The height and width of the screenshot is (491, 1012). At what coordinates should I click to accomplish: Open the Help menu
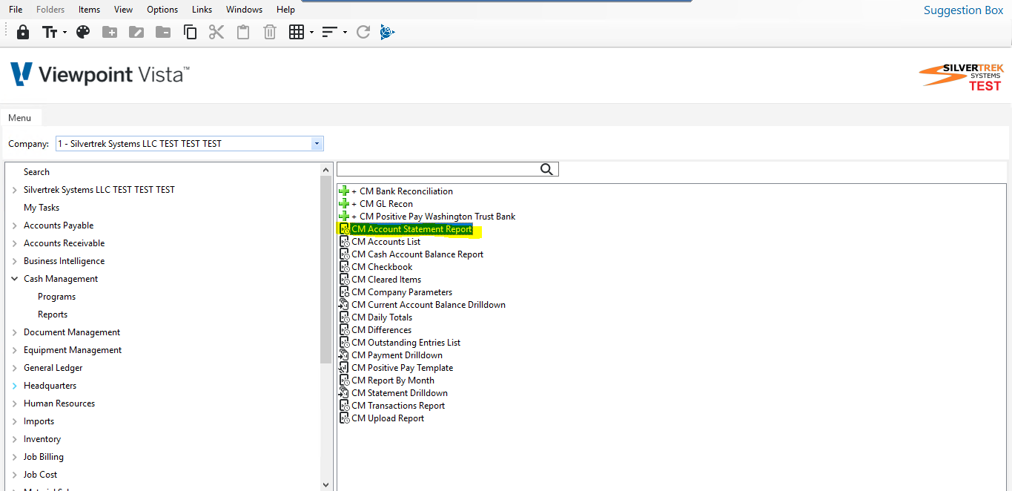click(285, 10)
